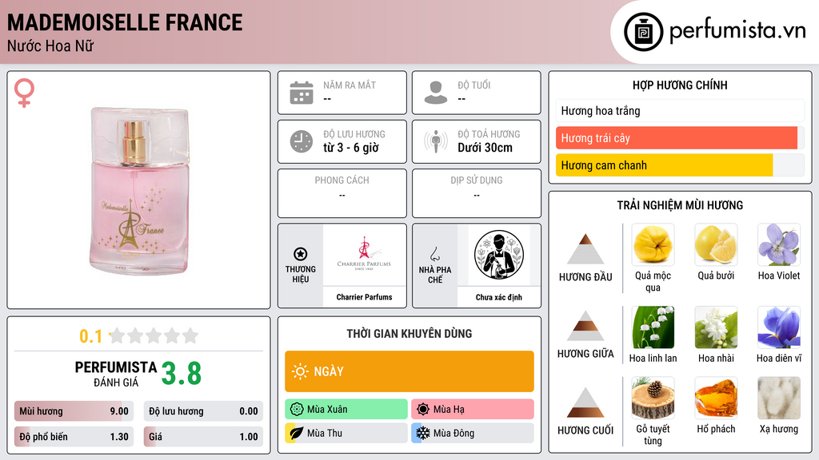Click the sun icon for Mùa Hạ
The width and height of the screenshot is (819, 460).
click(423, 409)
